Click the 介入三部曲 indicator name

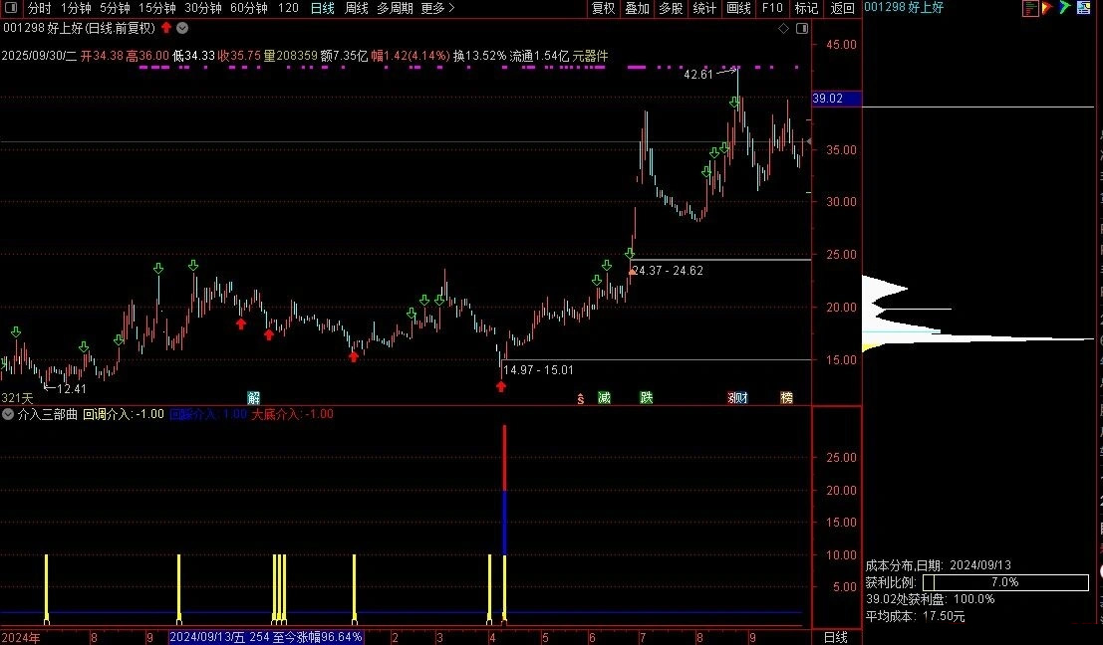[47, 414]
